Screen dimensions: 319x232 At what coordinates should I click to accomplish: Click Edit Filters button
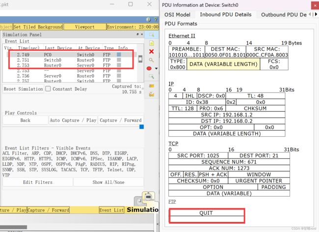38,182
